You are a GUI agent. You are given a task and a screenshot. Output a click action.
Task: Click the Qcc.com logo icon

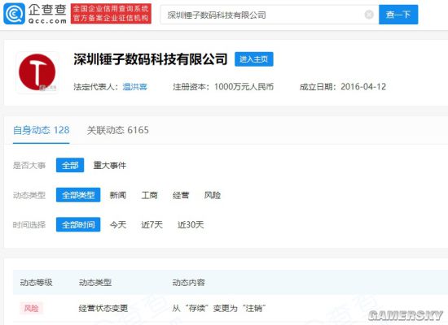point(14,14)
